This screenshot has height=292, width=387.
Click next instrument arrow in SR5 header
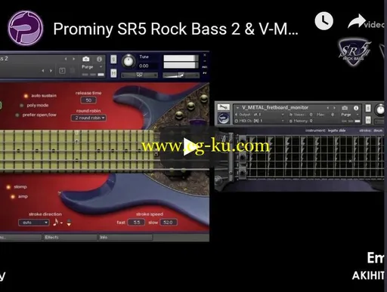73,59
